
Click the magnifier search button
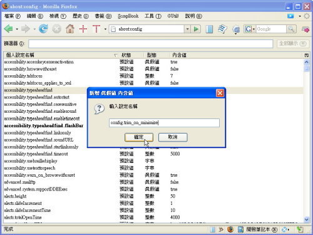[x=291, y=29]
